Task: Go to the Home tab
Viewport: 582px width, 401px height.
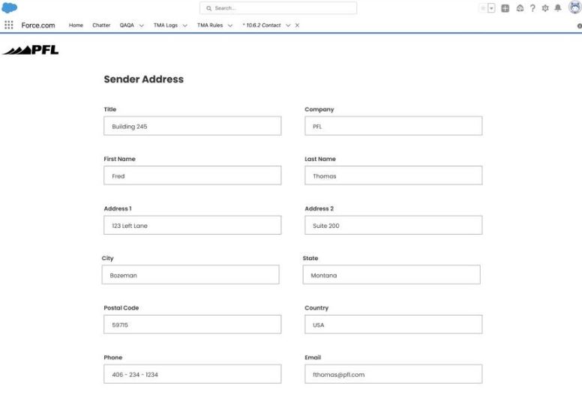Action: click(76, 25)
